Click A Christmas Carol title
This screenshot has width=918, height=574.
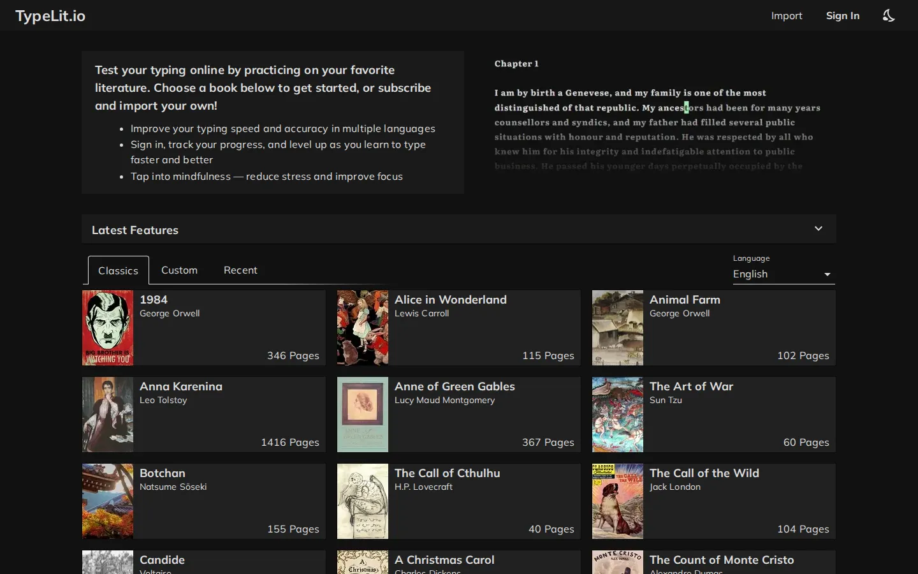tap(444, 560)
